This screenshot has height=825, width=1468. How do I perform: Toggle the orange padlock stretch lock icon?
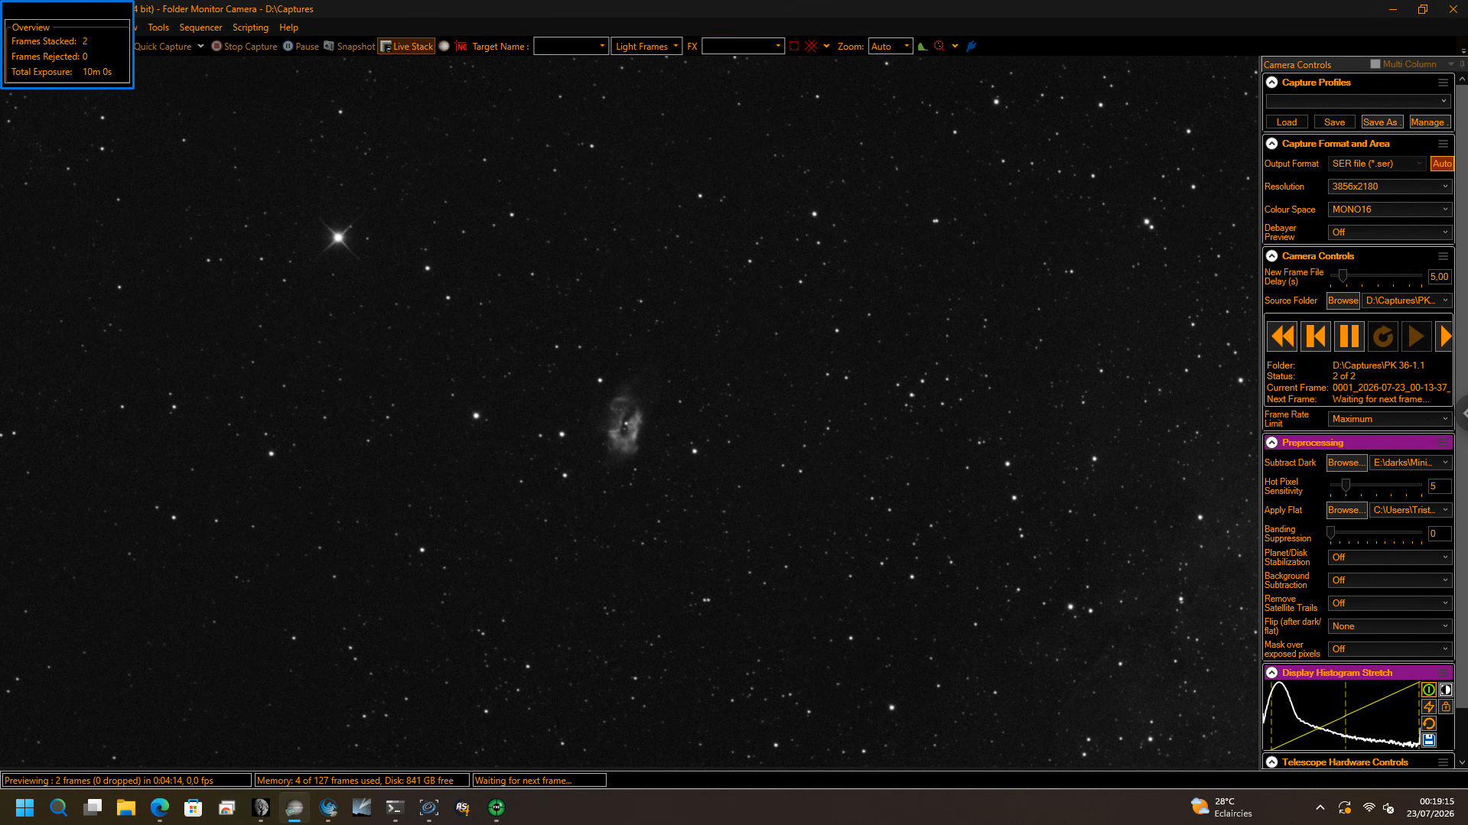1445,706
